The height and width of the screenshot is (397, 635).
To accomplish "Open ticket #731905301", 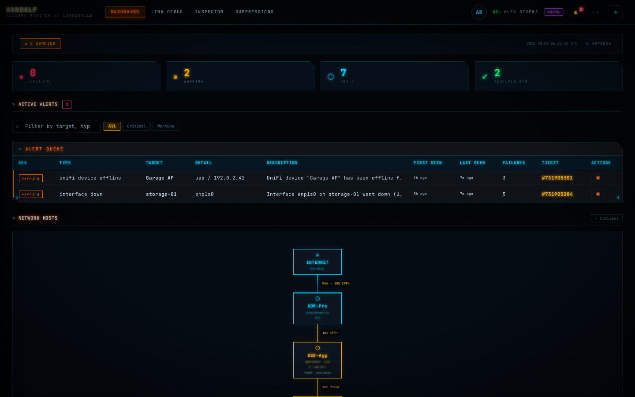I will click(x=557, y=178).
